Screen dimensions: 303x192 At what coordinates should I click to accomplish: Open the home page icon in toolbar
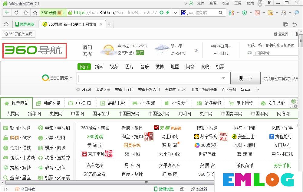tap(26, 13)
